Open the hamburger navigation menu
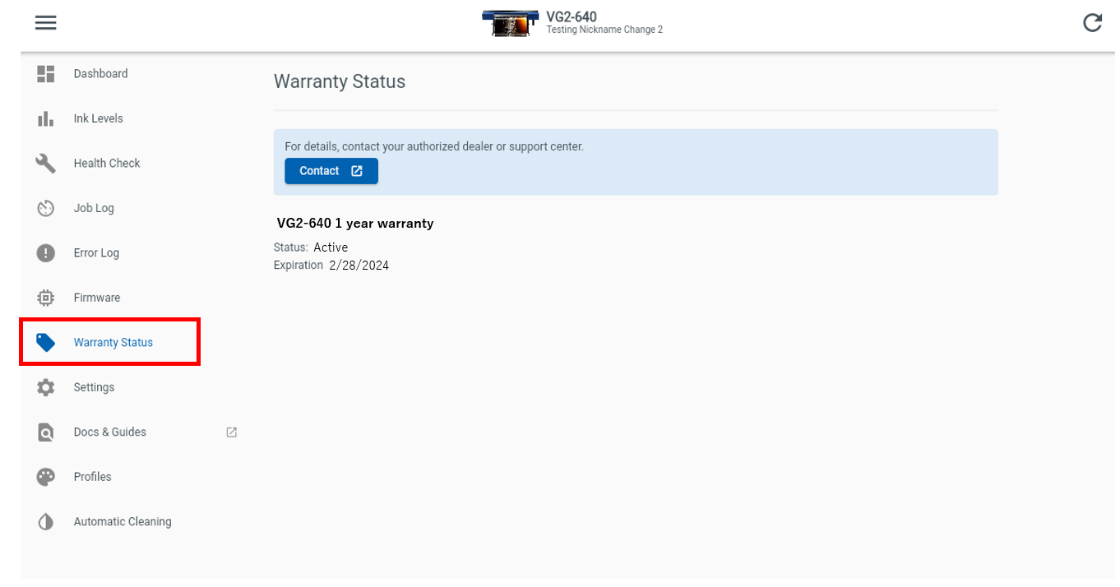 (45, 22)
